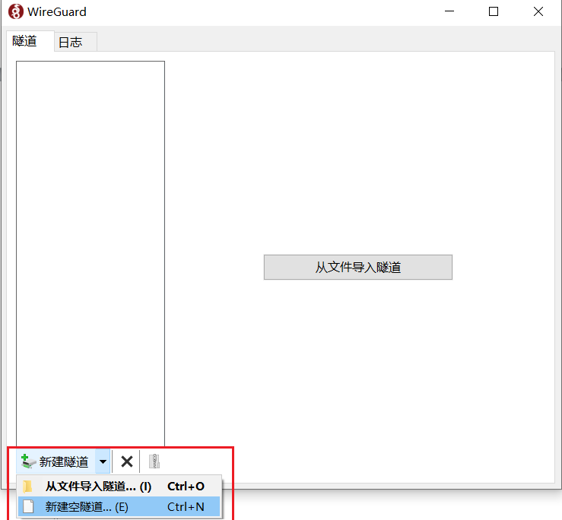
Task: Close the WireGuard window
Action: click(538, 12)
